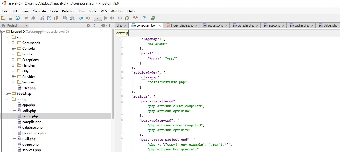Expand the bootstrap folder
Viewport: 340px width, 152px height.
7,94
